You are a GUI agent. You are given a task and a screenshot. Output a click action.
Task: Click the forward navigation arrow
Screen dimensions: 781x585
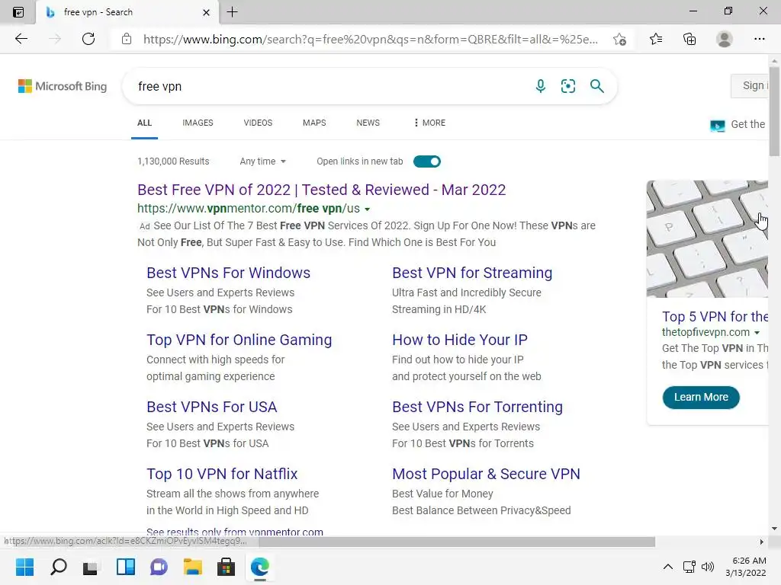pos(55,39)
